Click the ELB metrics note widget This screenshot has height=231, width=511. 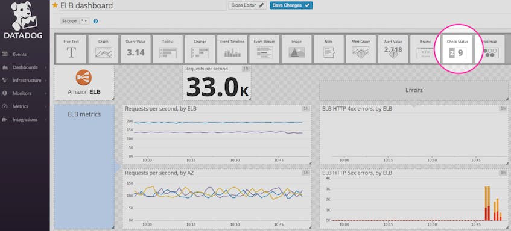[84, 167]
